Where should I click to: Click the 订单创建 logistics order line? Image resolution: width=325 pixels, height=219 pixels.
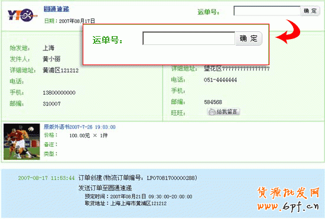[x=138, y=178]
